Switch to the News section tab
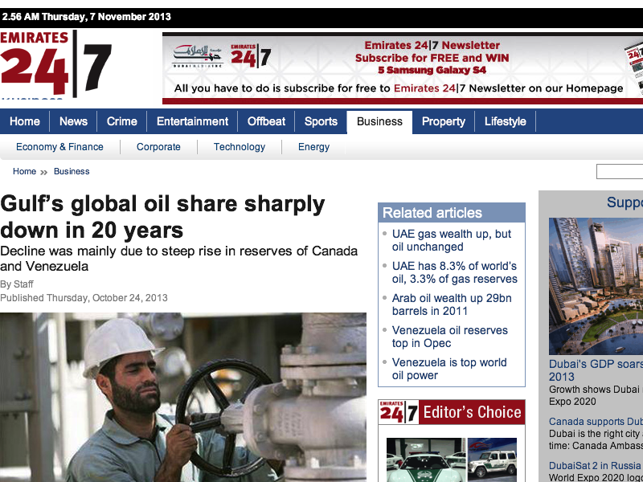The height and width of the screenshot is (482, 643). (73, 121)
